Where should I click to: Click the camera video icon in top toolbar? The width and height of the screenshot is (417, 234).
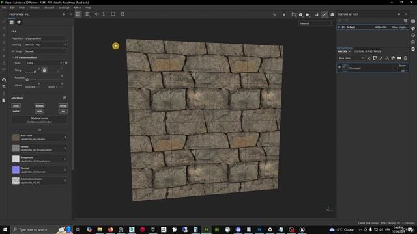click(308, 14)
